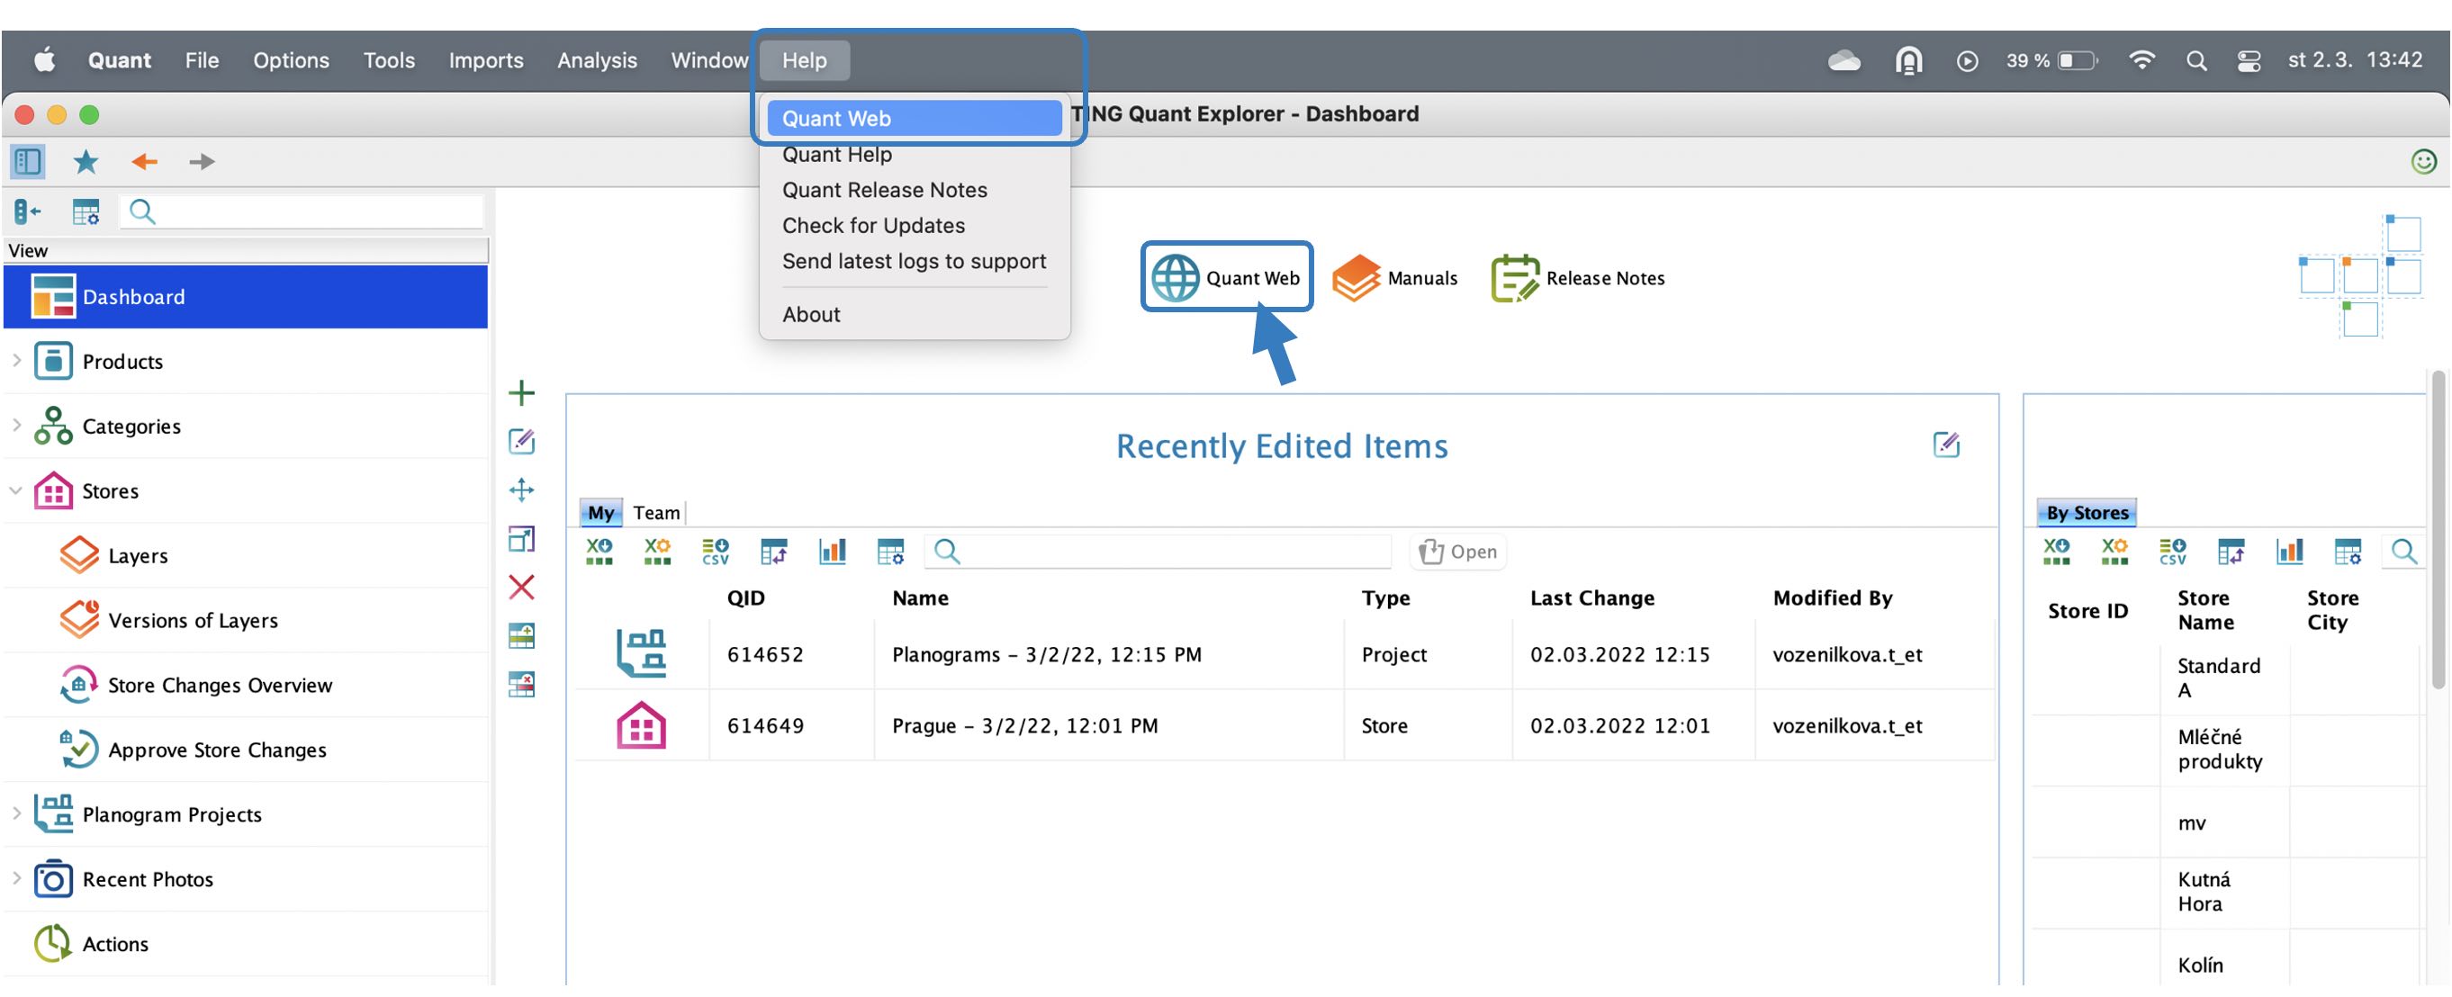Viewport: 2452px width, 997px height.
Task: Click the Recent Photos camera icon
Action: pos(52,879)
